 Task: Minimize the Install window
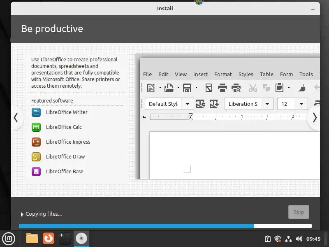[313, 9]
